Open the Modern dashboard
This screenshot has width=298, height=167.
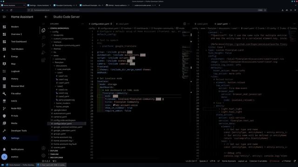coord(15,27)
